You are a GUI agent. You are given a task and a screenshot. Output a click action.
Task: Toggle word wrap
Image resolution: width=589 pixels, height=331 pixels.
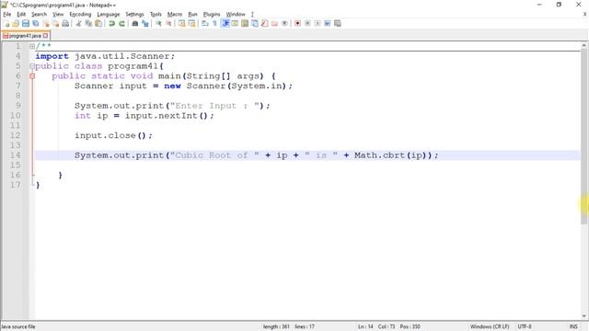click(x=205, y=24)
